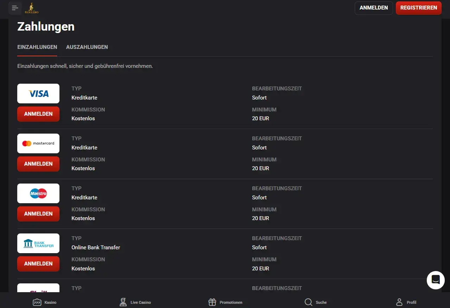Open Promotionen in bottom navigation
Screen dimensions: 450x308
click(x=225, y=302)
